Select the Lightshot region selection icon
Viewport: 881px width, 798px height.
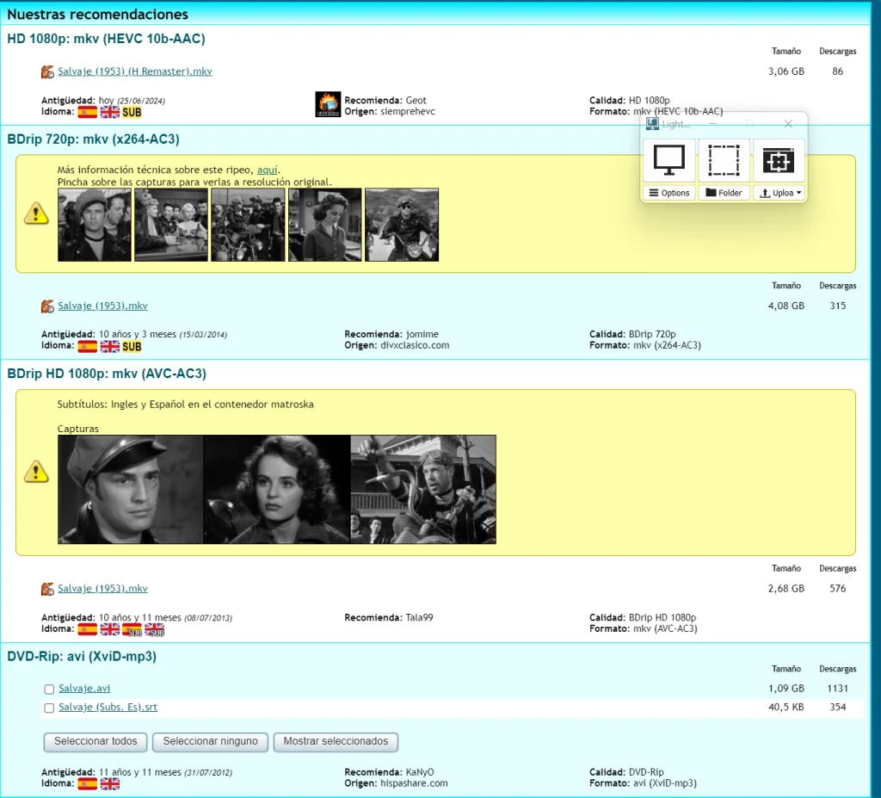pos(723,161)
